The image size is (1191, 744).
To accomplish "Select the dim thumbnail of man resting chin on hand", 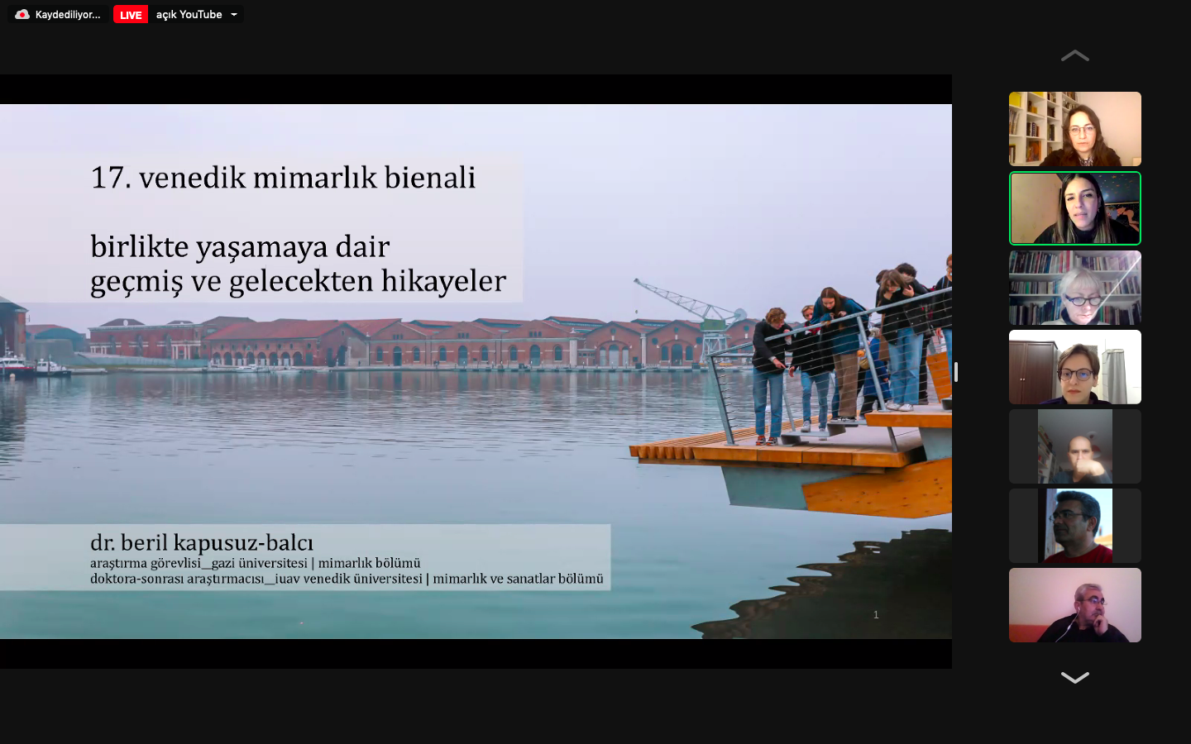I will coord(1075,446).
